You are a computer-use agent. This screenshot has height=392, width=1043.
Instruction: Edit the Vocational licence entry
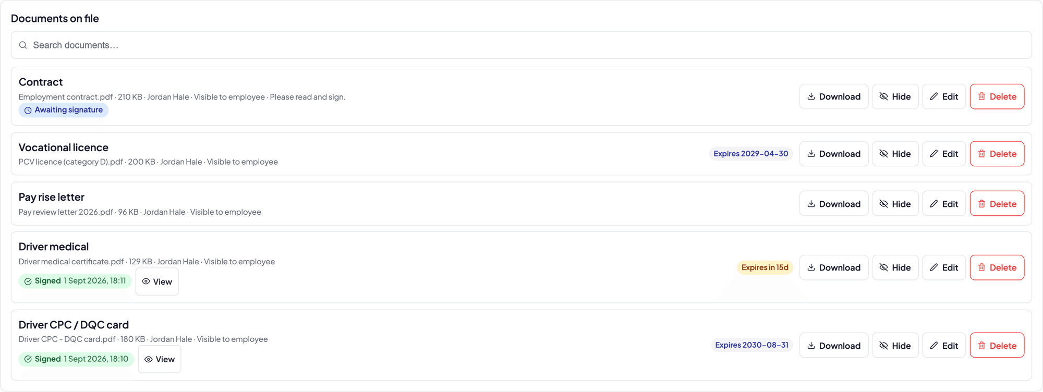point(944,154)
